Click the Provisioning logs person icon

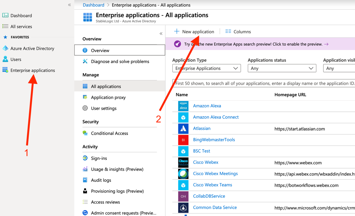(x=85, y=191)
